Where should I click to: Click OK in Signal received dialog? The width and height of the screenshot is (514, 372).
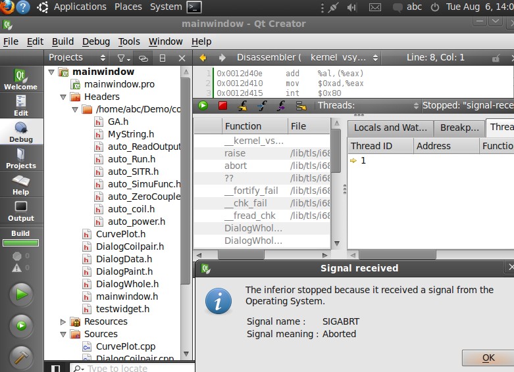click(x=488, y=358)
